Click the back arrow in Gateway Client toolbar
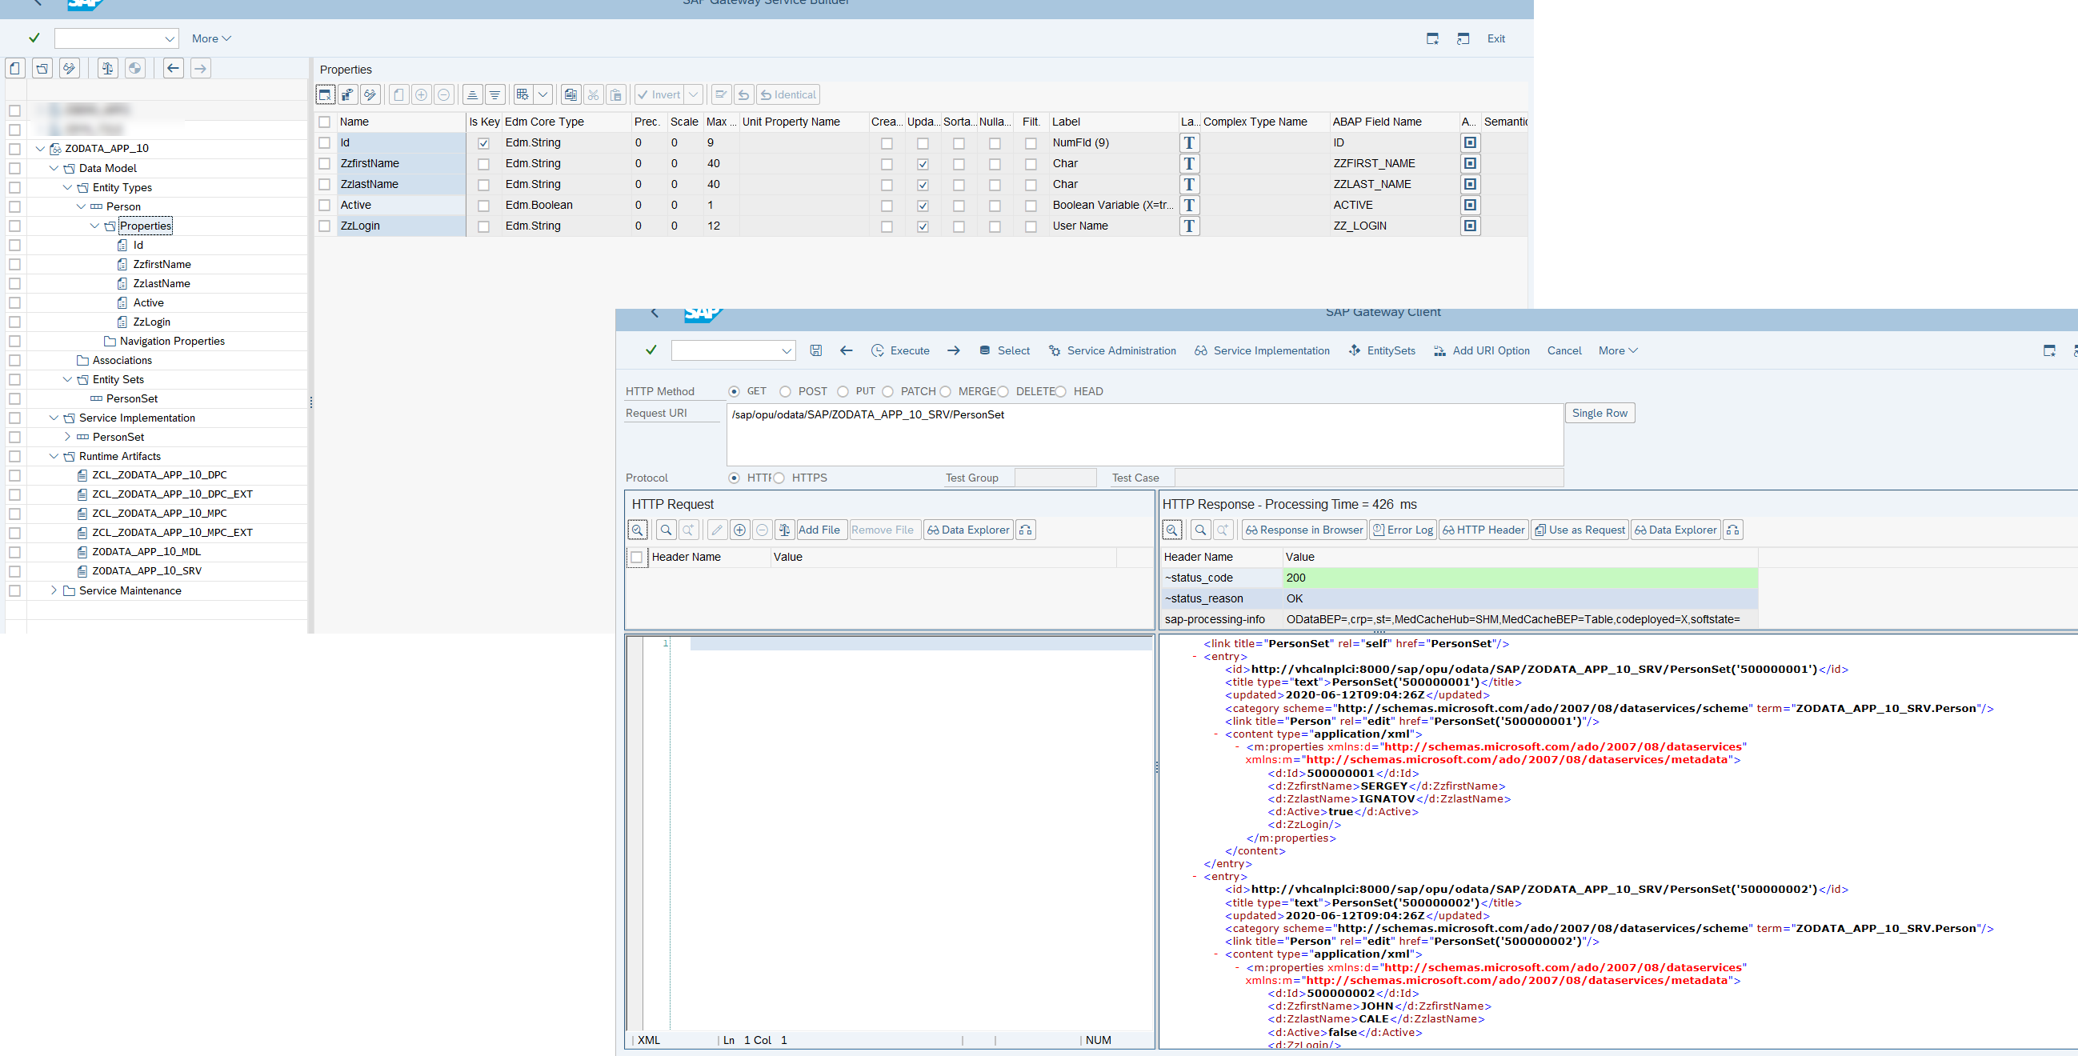The height and width of the screenshot is (1056, 2078). tap(846, 351)
